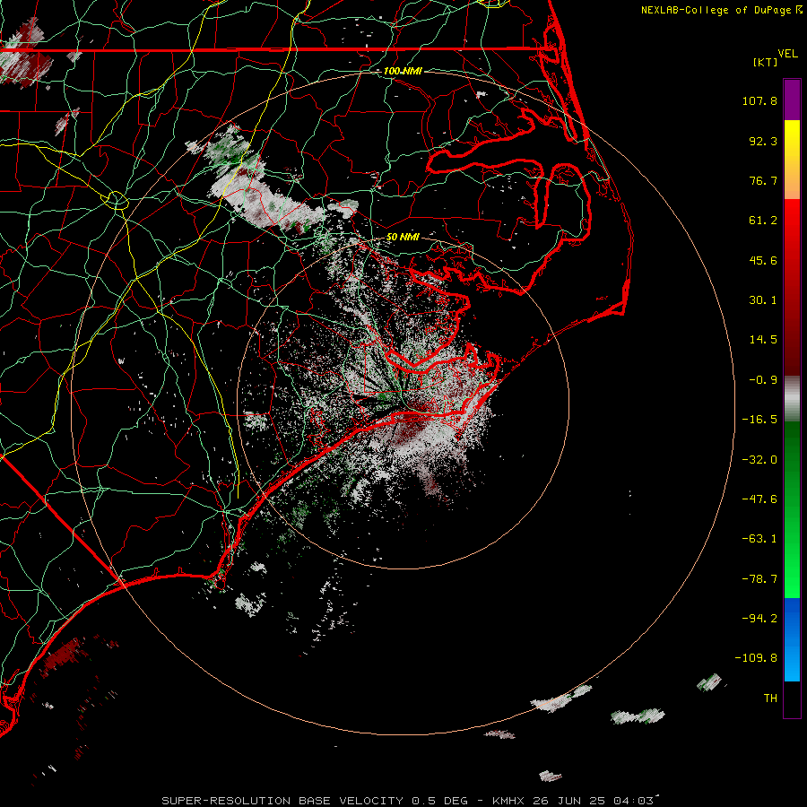Click the -47.6 value on the velocity scale
The width and height of the screenshot is (807, 807).
tap(759, 499)
